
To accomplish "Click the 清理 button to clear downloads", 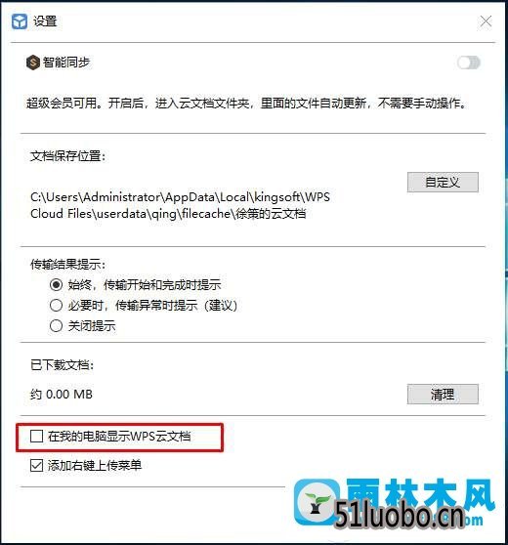I will (x=443, y=394).
